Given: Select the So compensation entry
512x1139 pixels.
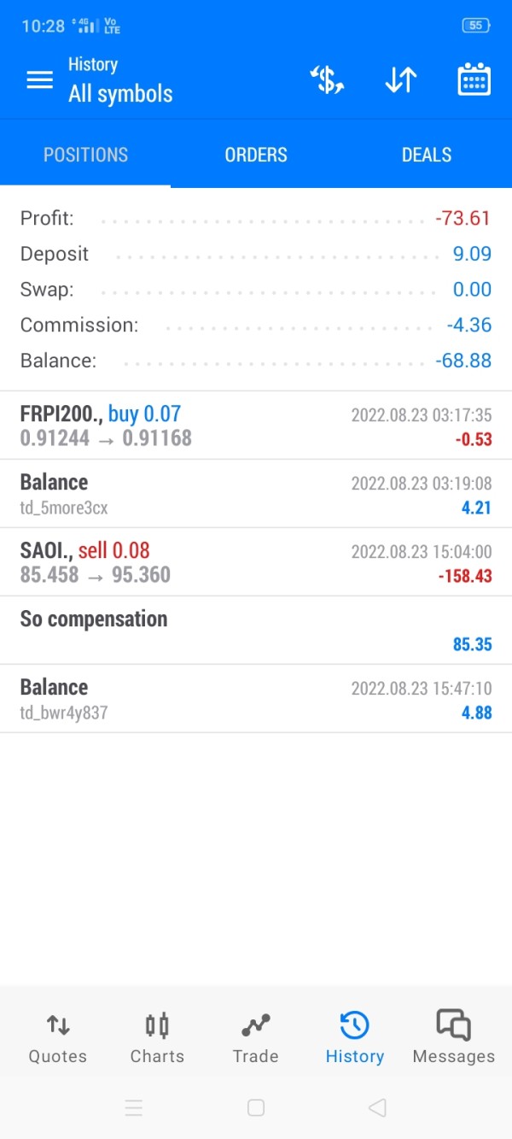Looking at the screenshot, I should pos(256,631).
